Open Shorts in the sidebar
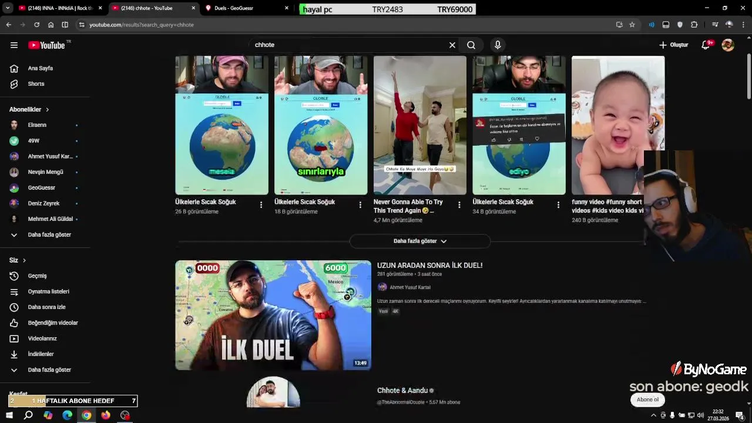752x423 pixels. pos(36,84)
